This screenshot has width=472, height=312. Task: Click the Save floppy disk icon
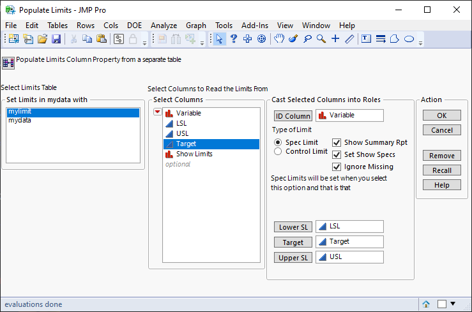click(56, 39)
